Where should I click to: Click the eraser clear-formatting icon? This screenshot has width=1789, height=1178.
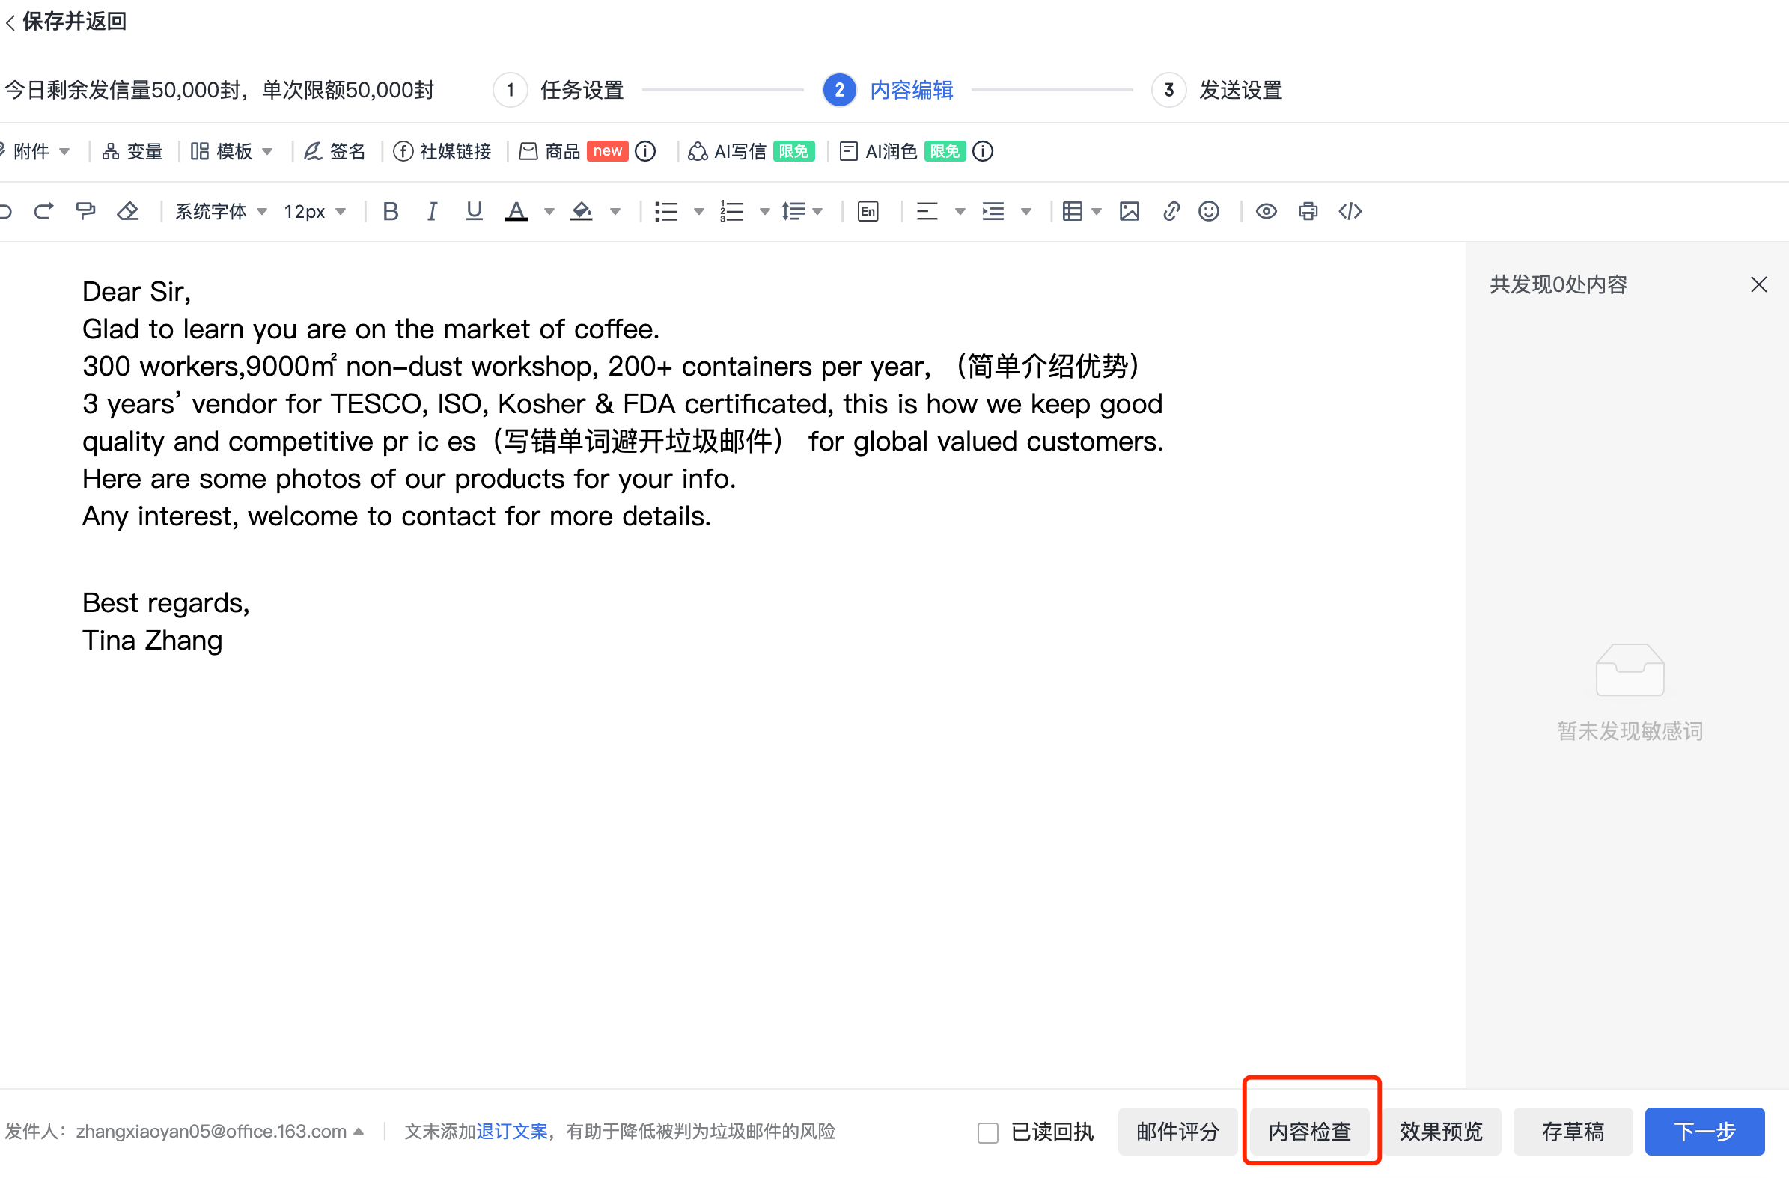pyautogui.click(x=128, y=211)
